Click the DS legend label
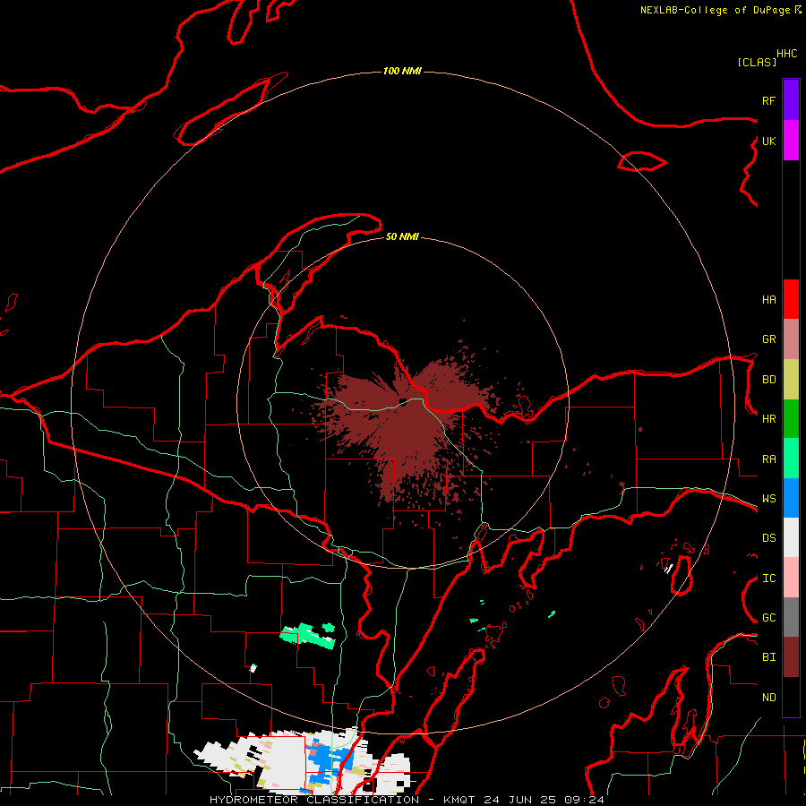The height and width of the screenshot is (806, 806). 768,538
